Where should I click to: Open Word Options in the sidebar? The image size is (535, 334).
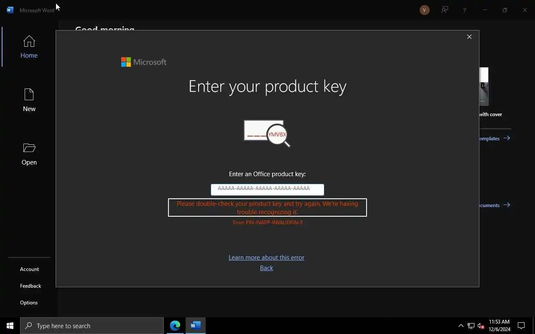[29, 303]
